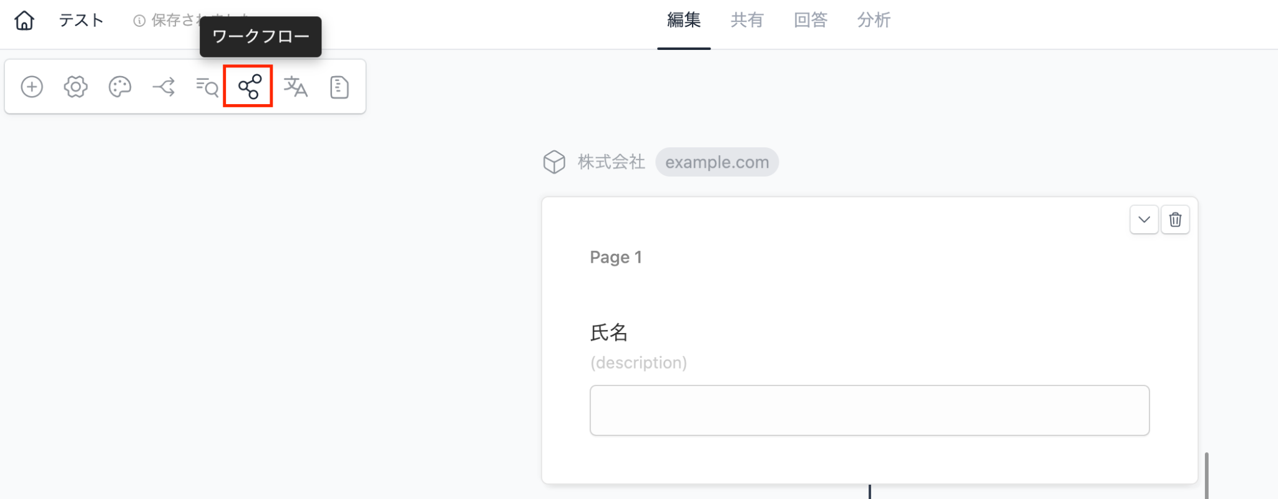Collapse Page 1 with chevron button
The image size is (1278, 499).
click(1144, 220)
